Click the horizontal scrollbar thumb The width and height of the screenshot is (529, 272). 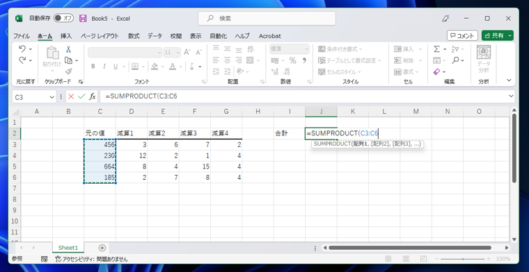click(x=410, y=248)
